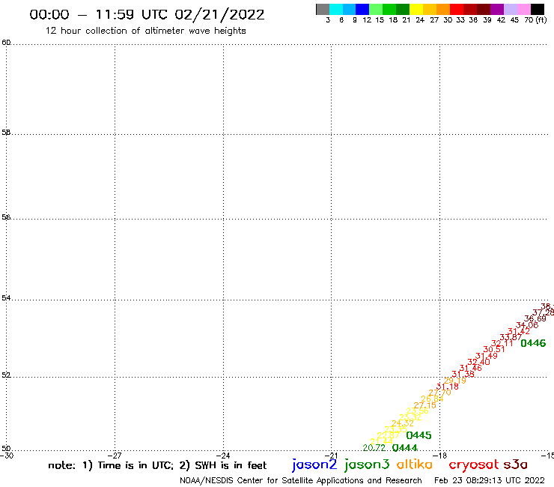Click the timestamp "Feb 23 08:29:13 UTC 2022"

[x=490, y=481]
